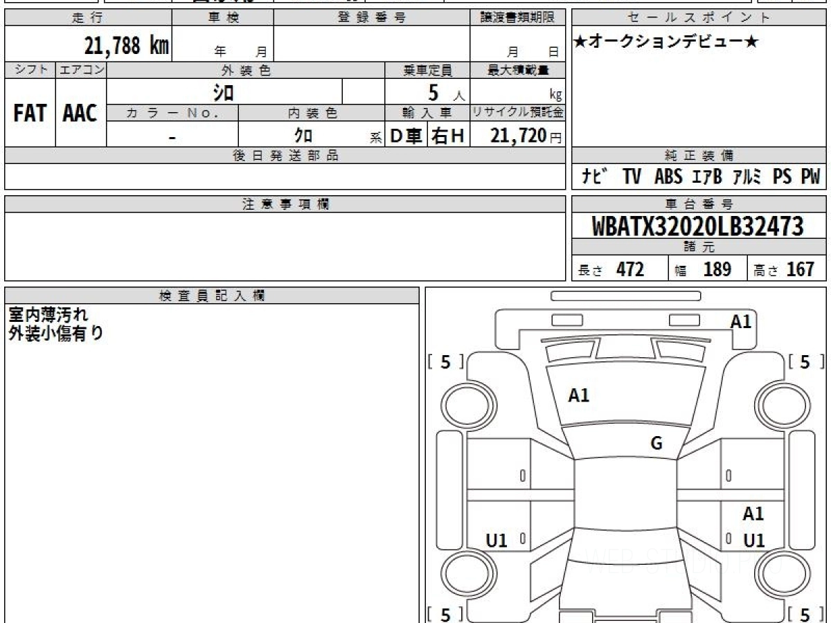Click the 検査員記入欄 header bar
The image size is (831, 623).
[212, 295]
